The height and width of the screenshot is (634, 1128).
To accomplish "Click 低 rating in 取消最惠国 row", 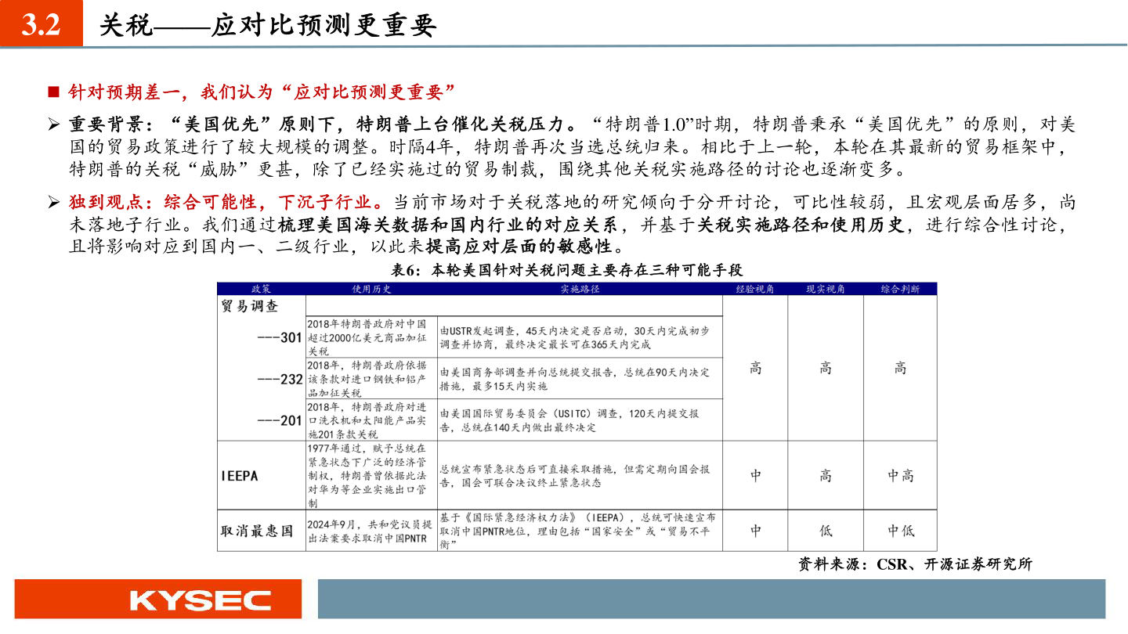I will click(x=826, y=531).
